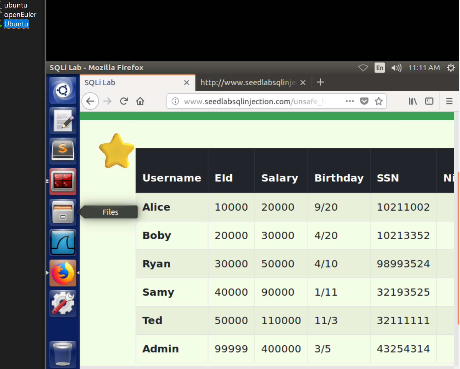Open the page actions three-dot menu
Screen dimensions: 460x369
pyautogui.click(x=350, y=101)
